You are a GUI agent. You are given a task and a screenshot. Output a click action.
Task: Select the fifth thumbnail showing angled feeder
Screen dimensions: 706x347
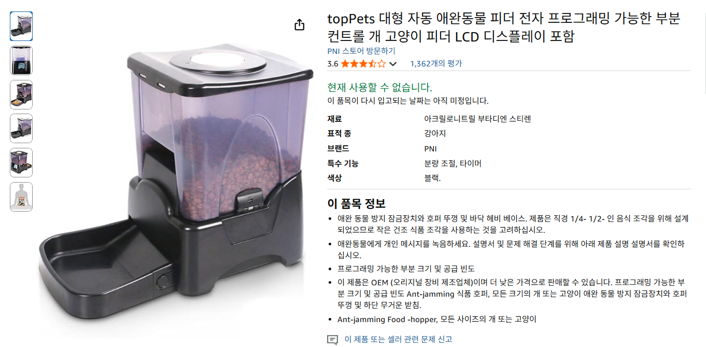(x=21, y=163)
